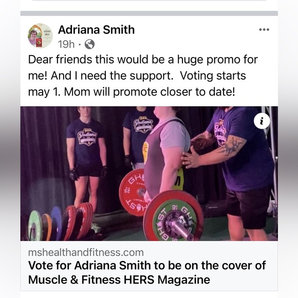Tap the info icon on link preview
This screenshot has width=298, height=298.
262,121
